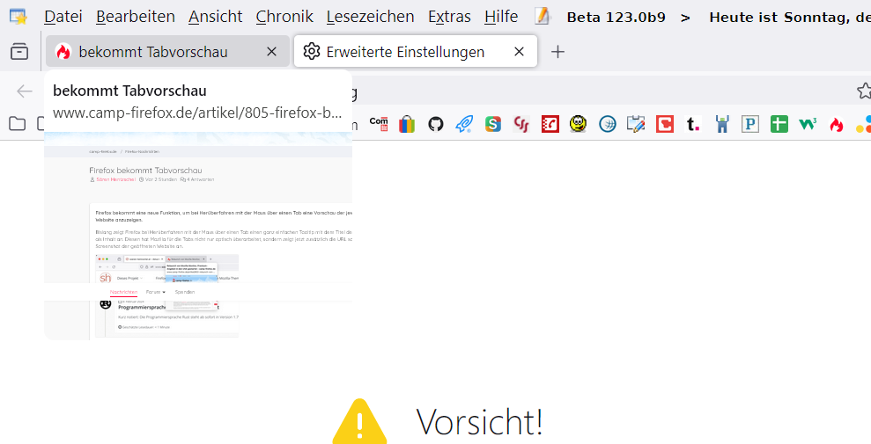The width and height of the screenshot is (871, 444).
Task: Click the yellow warning triangle icon
Action: click(x=359, y=422)
